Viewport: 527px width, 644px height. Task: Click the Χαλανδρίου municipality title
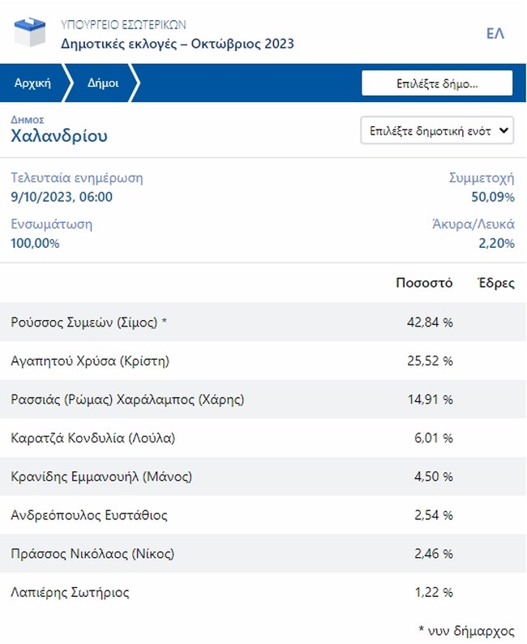click(59, 135)
